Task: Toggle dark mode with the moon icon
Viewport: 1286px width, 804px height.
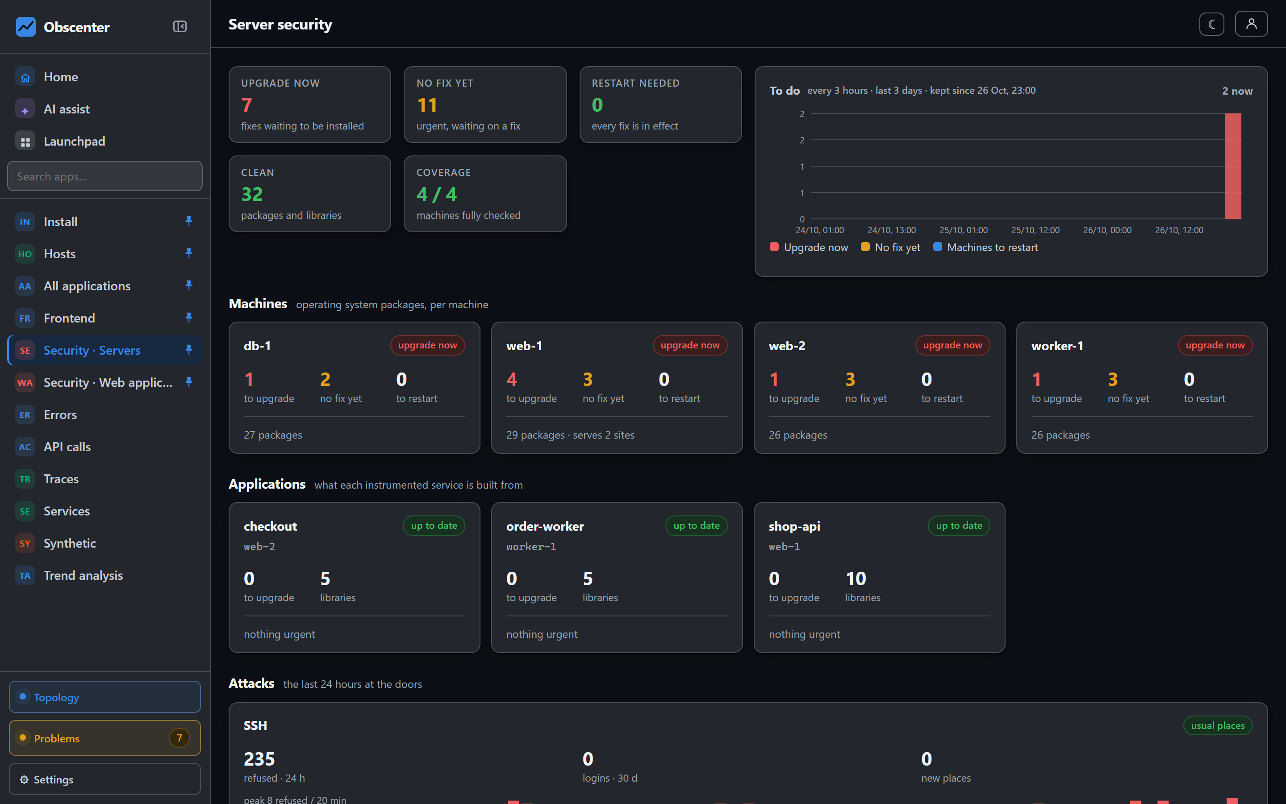Action: tap(1211, 24)
